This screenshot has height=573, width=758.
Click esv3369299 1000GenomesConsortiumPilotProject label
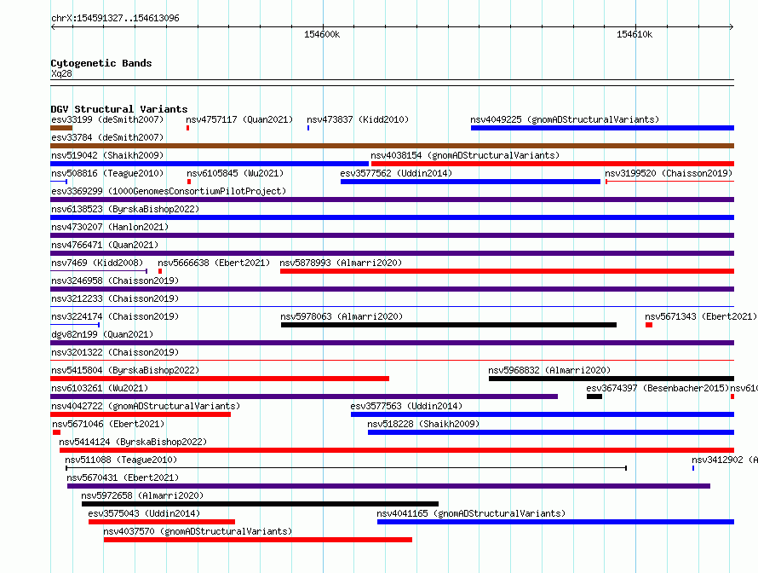169,191
